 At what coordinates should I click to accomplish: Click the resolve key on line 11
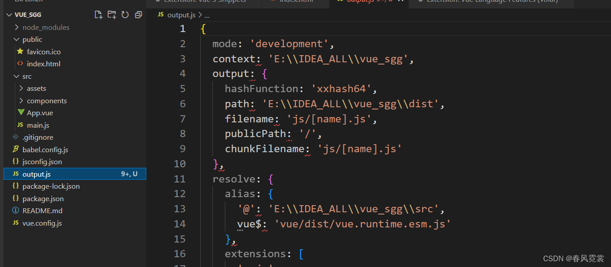[234, 179]
